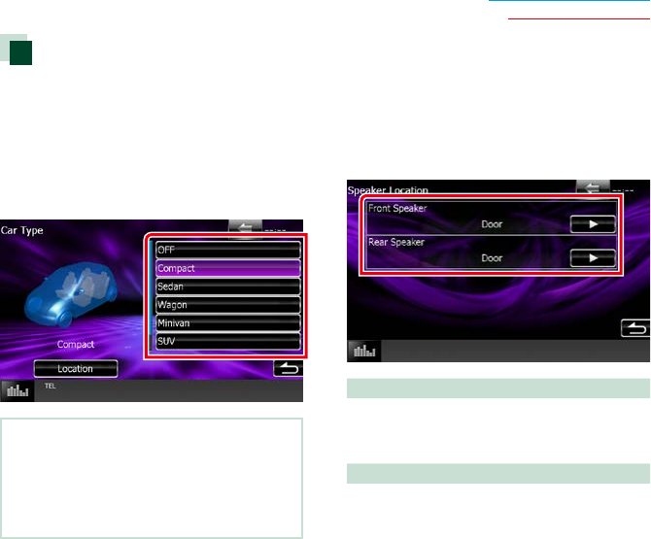The width and height of the screenshot is (651, 539).
Task: Tap return arrow on Car Type screen
Action: [x=289, y=368]
